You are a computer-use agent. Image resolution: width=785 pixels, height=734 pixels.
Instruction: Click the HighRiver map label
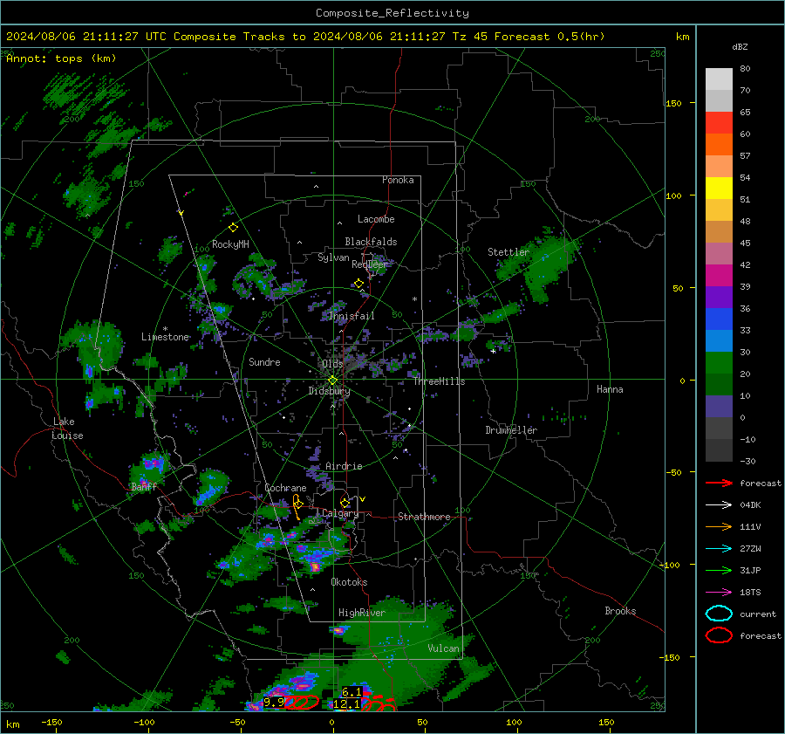coord(362,613)
